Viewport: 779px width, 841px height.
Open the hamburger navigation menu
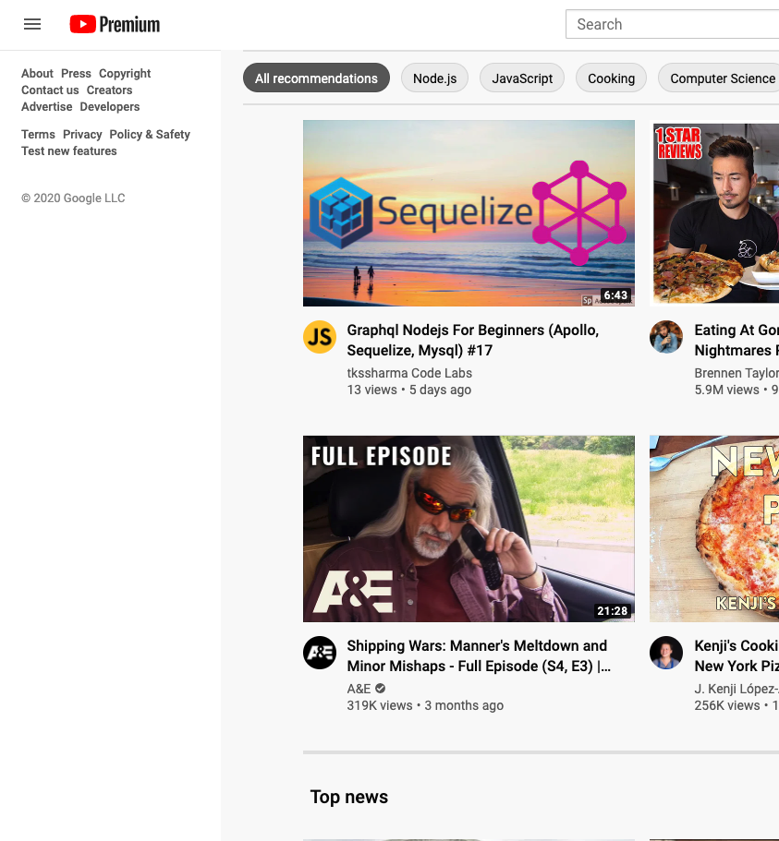click(32, 24)
